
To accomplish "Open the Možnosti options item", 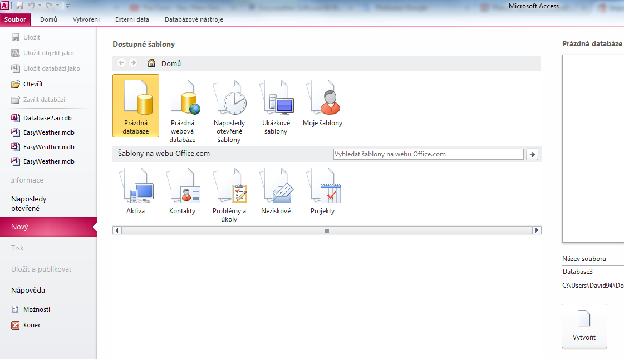I will pos(31,309).
